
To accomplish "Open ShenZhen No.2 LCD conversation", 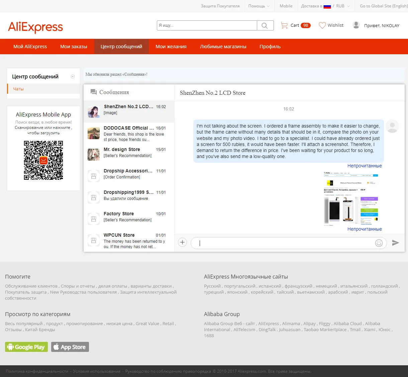I will point(129,112).
